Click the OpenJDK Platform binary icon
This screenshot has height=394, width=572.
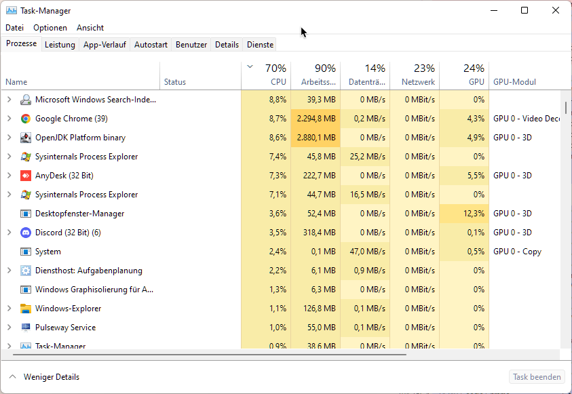tap(26, 138)
